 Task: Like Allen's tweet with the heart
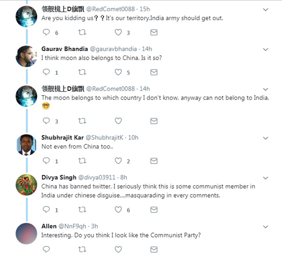118,249
